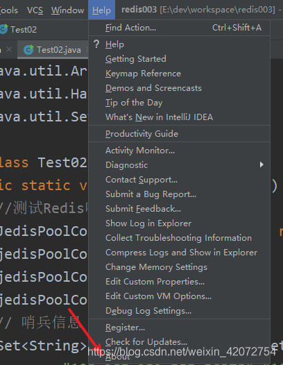Image resolution: width=283 pixels, height=365 pixels.
Task: Click the question mark Help icon
Action: 96,44
